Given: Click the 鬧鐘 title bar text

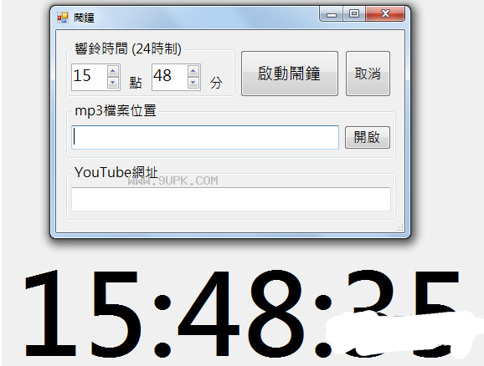Looking at the screenshot, I should point(84,18).
